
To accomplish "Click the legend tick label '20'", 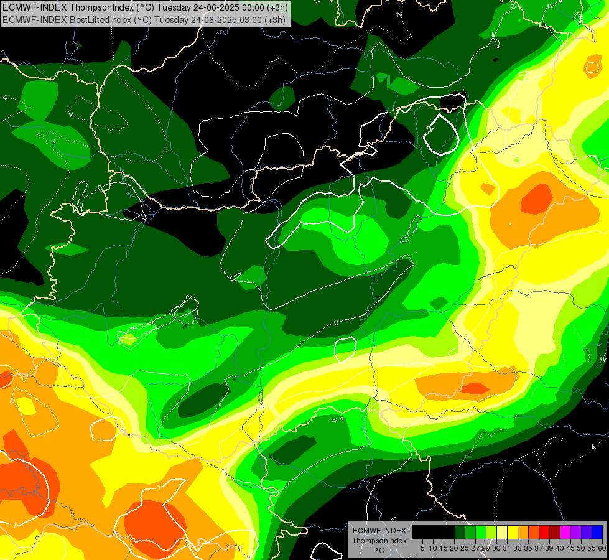I will [x=455, y=548].
